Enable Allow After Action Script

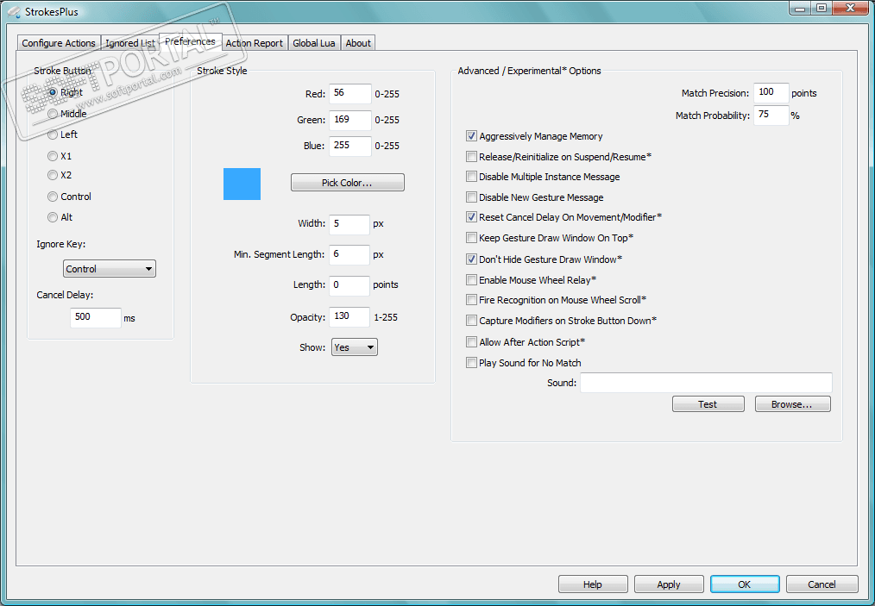(x=471, y=342)
